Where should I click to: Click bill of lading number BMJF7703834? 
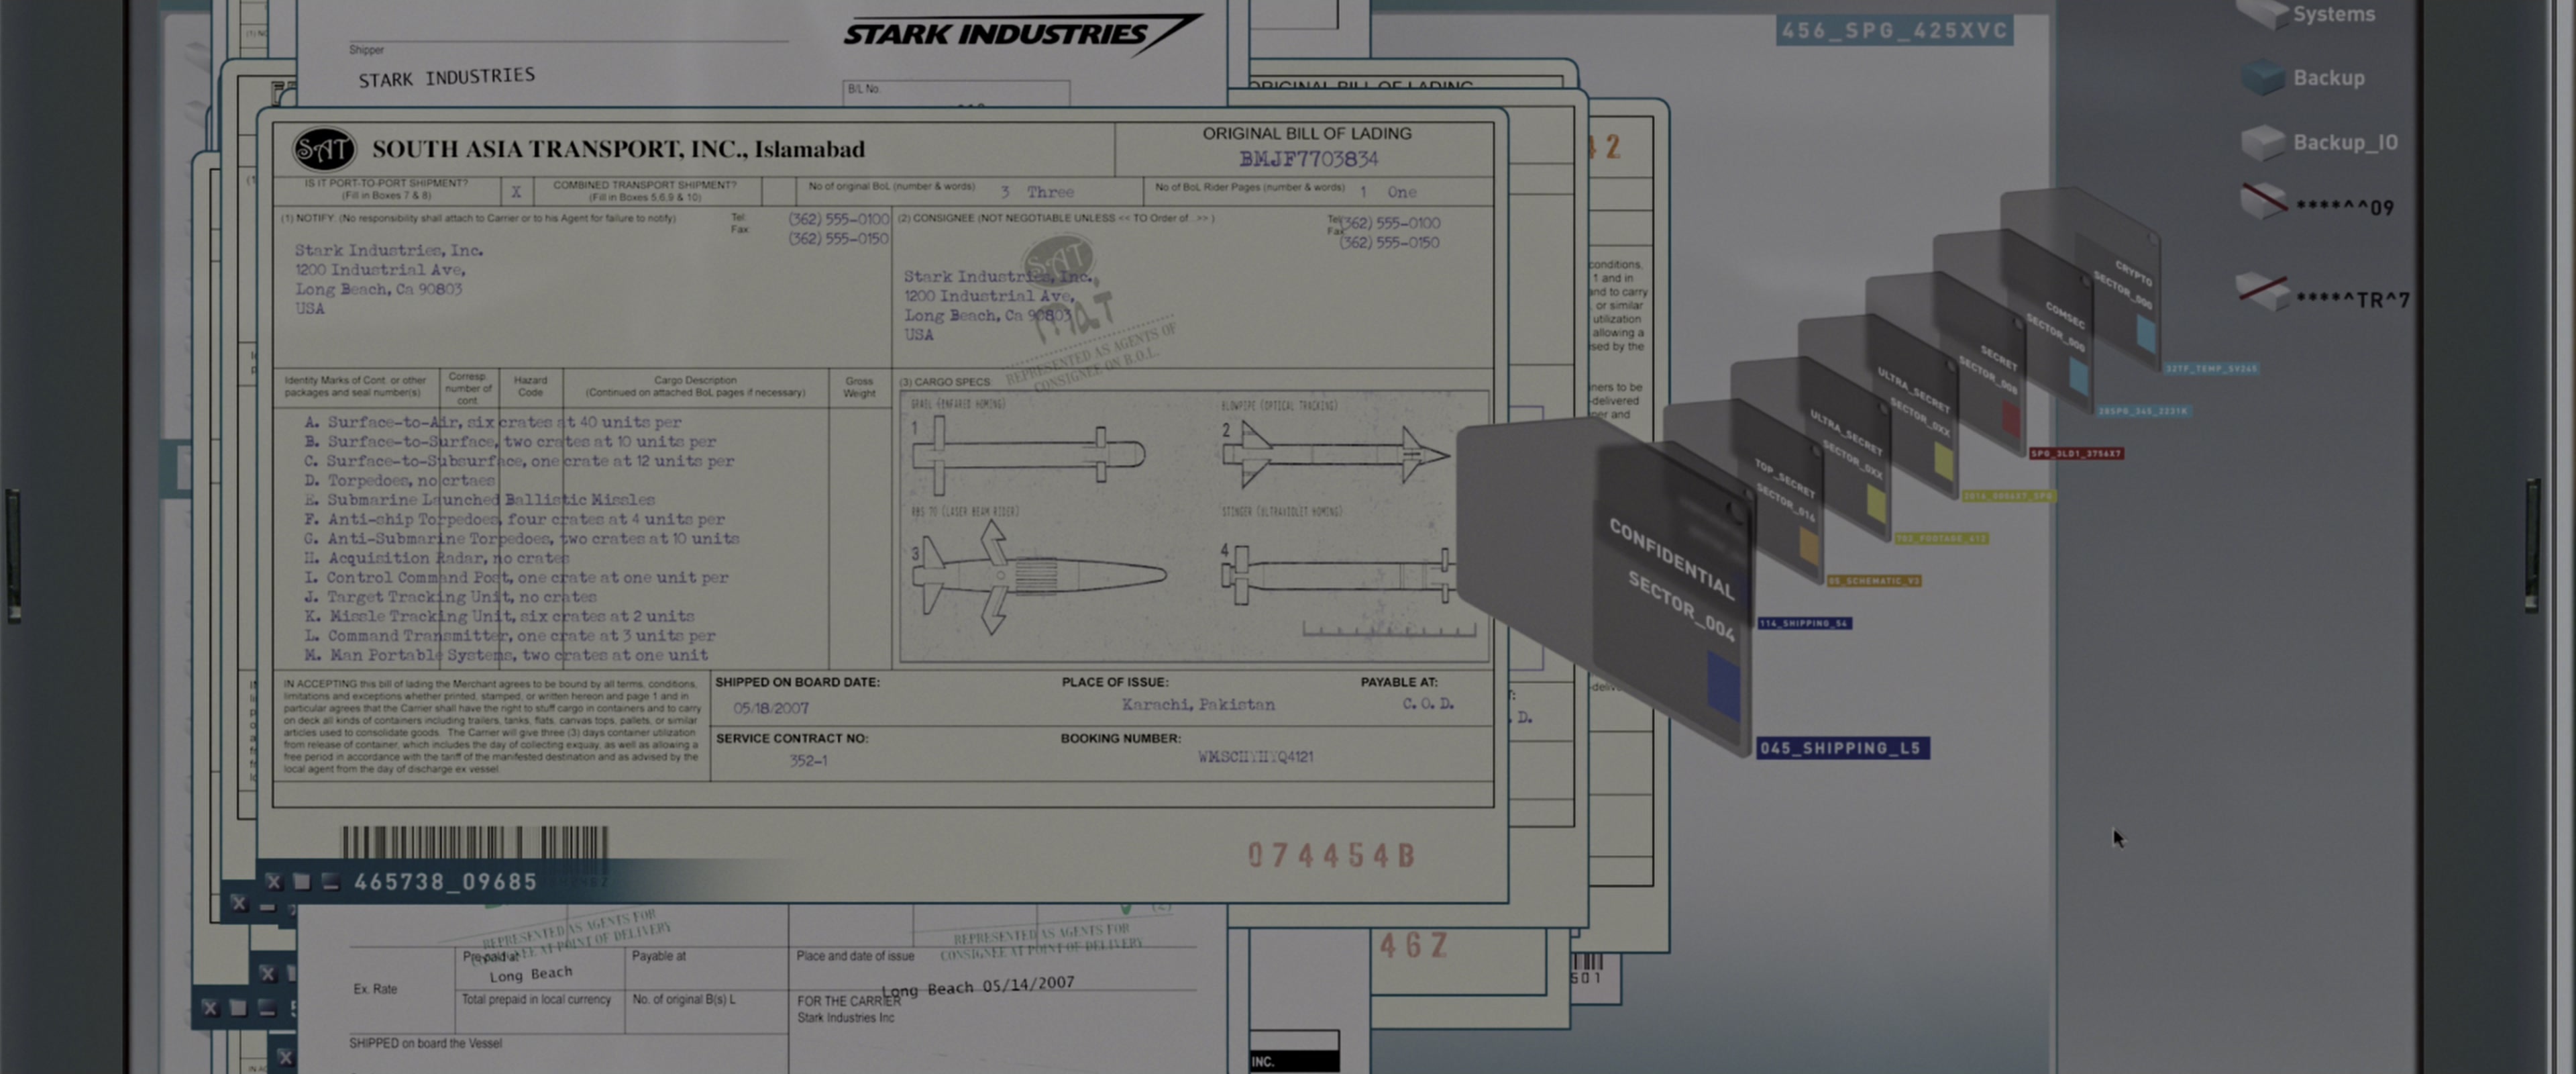(1308, 159)
